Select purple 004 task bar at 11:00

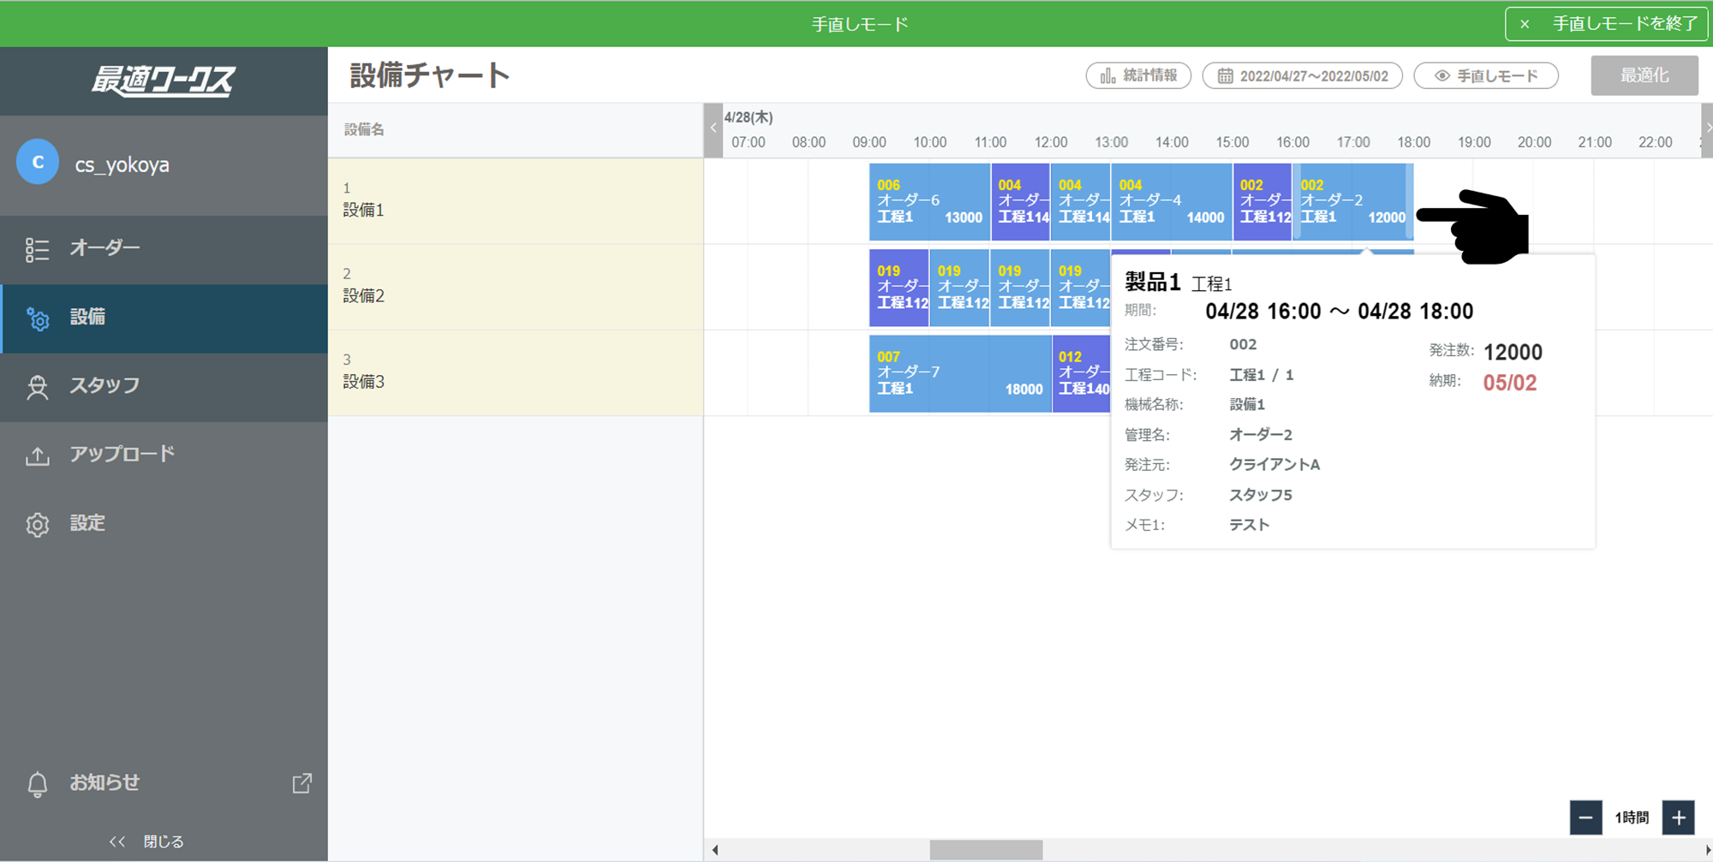pos(1020,202)
